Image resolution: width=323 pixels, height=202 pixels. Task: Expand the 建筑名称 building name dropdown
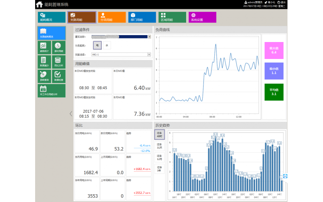149,37
